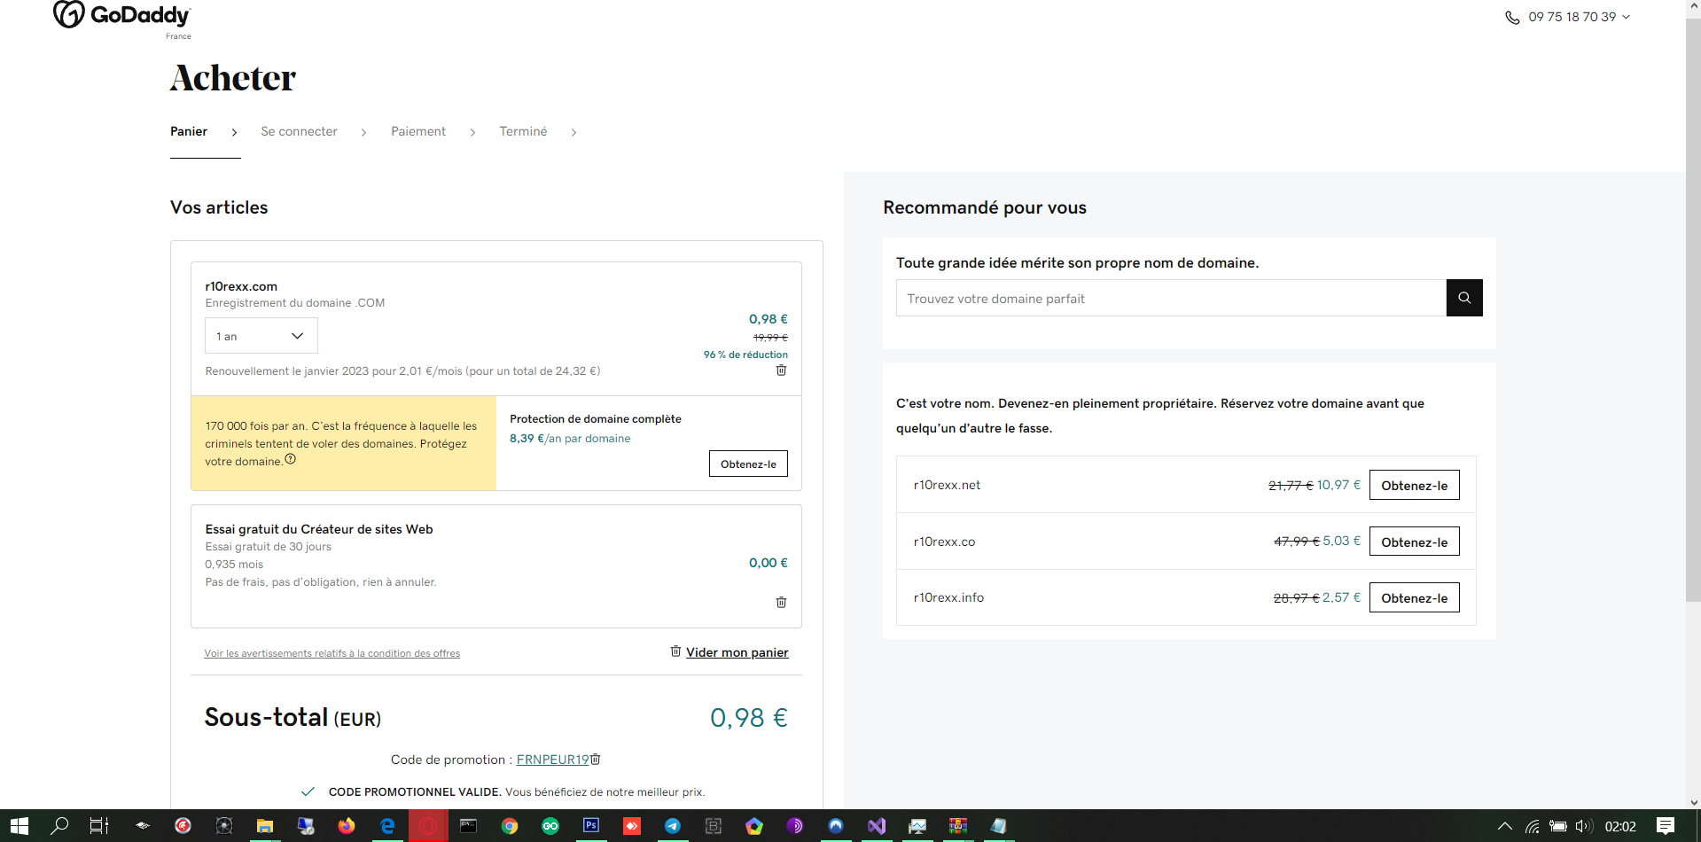1701x842 pixels.
Task: Add Protection de domaine complète via Obtenez-le
Action: 748,464
